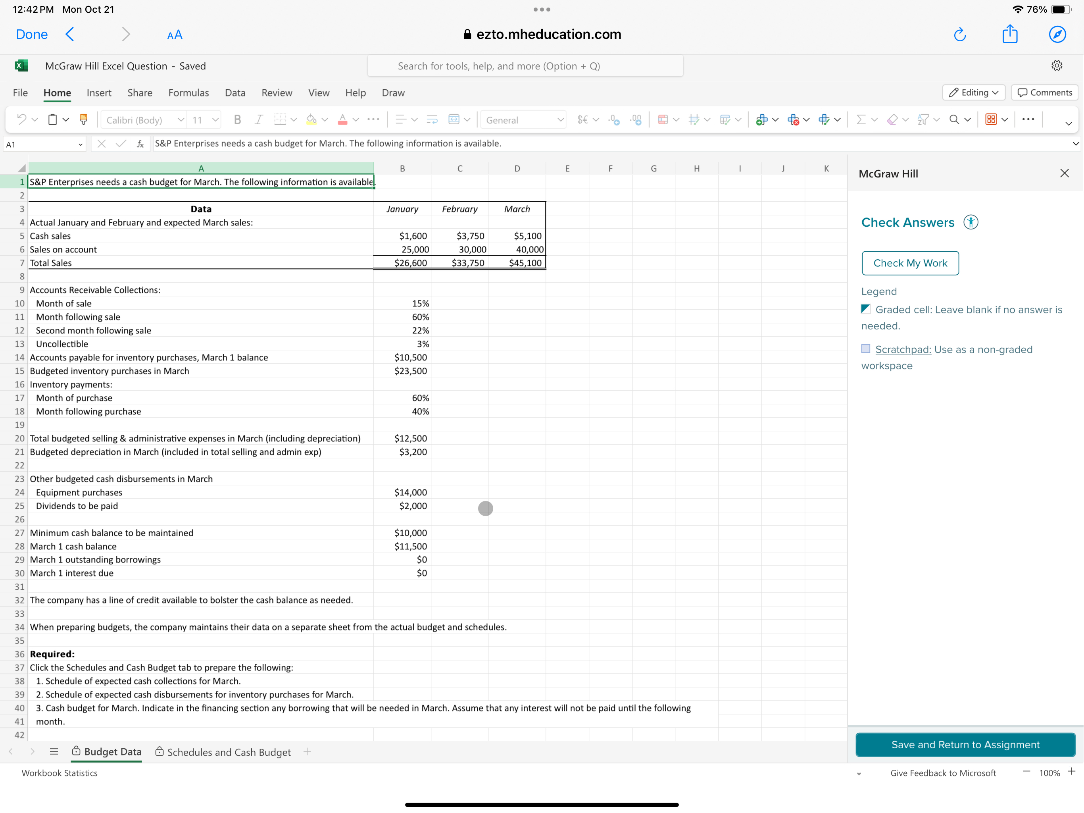Click the Check My Work button

pyautogui.click(x=910, y=263)
